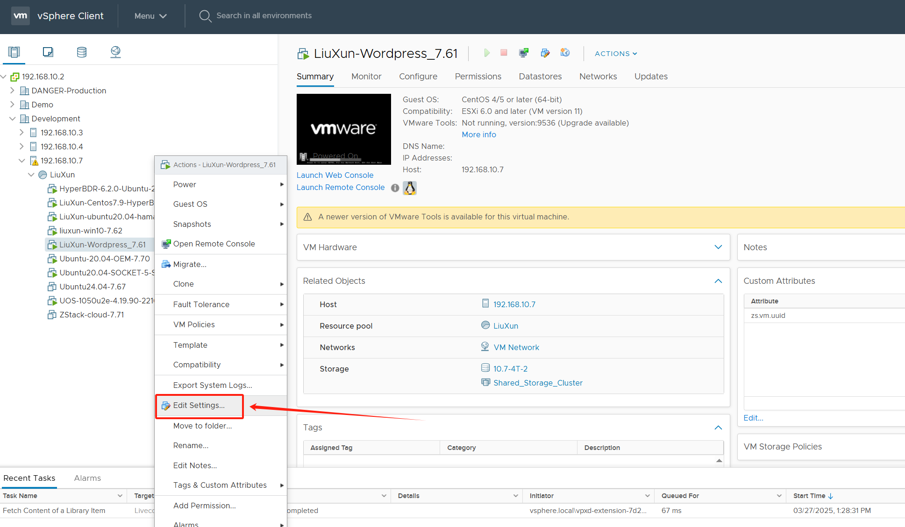Click the VM icon next to Ubuntu24.04-7.67

pos(52,287)
